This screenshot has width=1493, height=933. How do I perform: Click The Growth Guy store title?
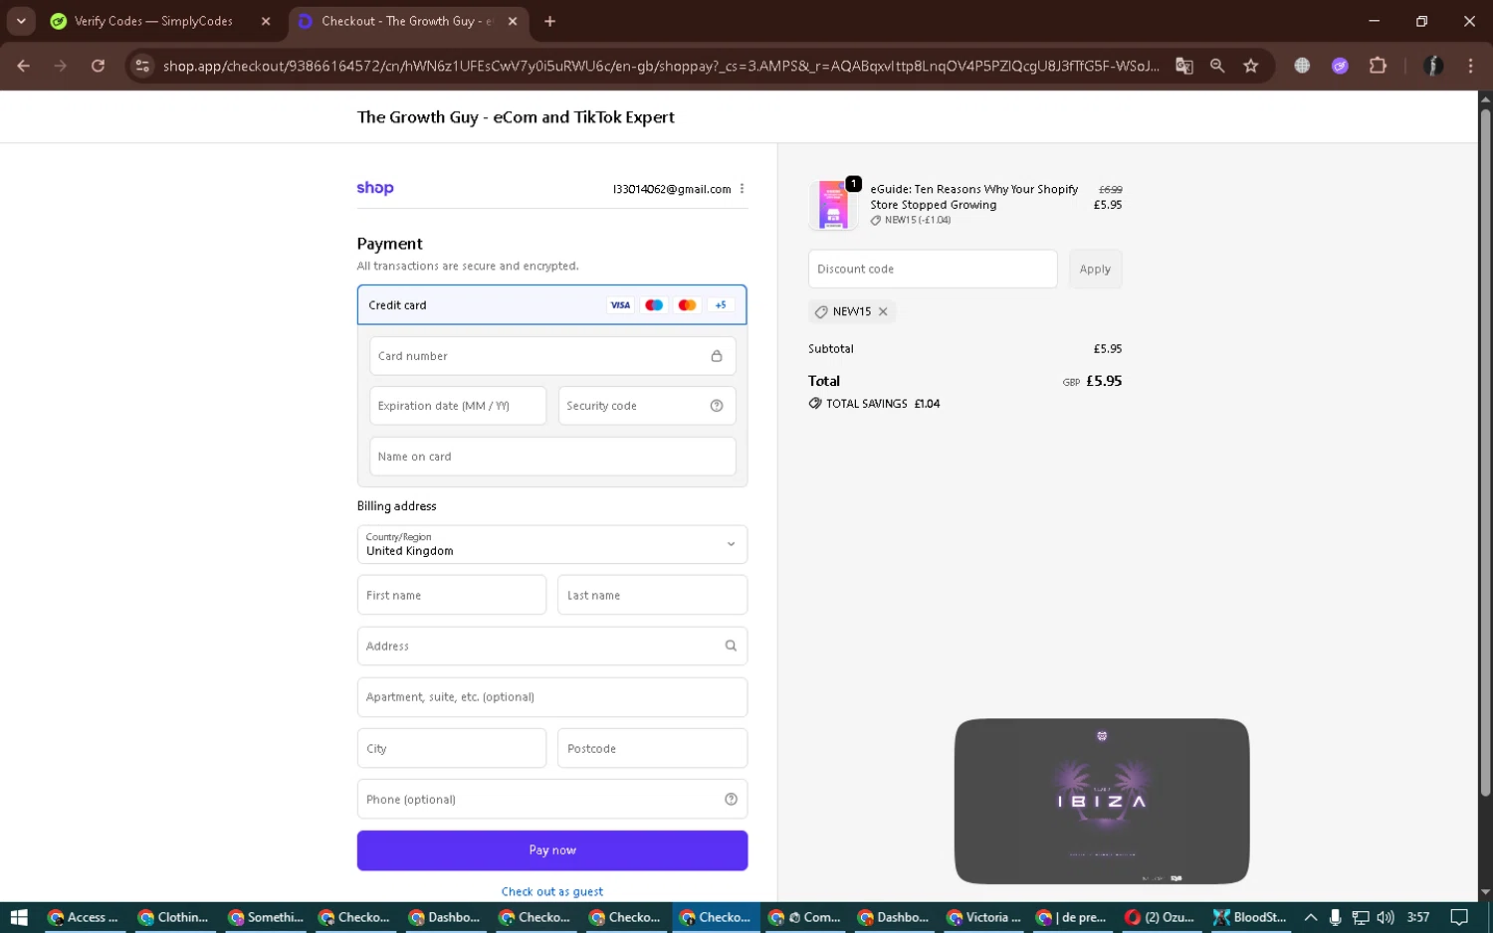(516, 117)
